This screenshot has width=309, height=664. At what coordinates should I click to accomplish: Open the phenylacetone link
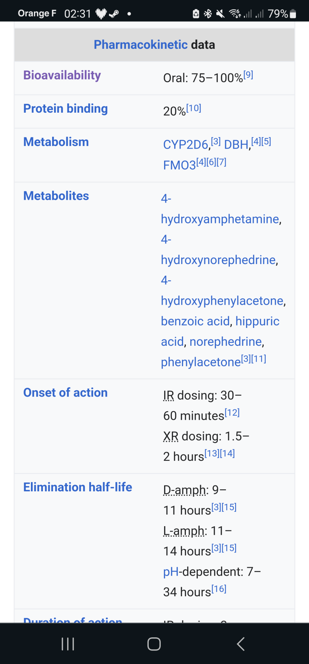[199, 362]
